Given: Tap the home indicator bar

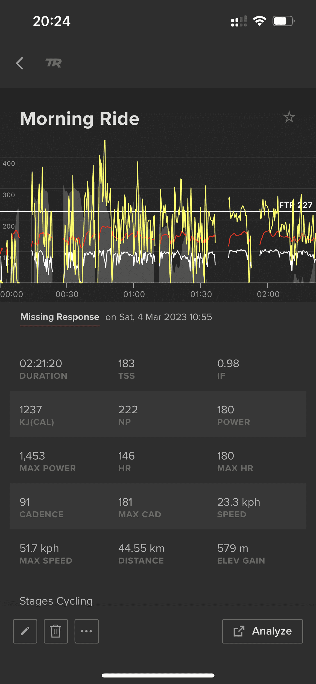Looking at the screenshot, I should coord(158,675).
